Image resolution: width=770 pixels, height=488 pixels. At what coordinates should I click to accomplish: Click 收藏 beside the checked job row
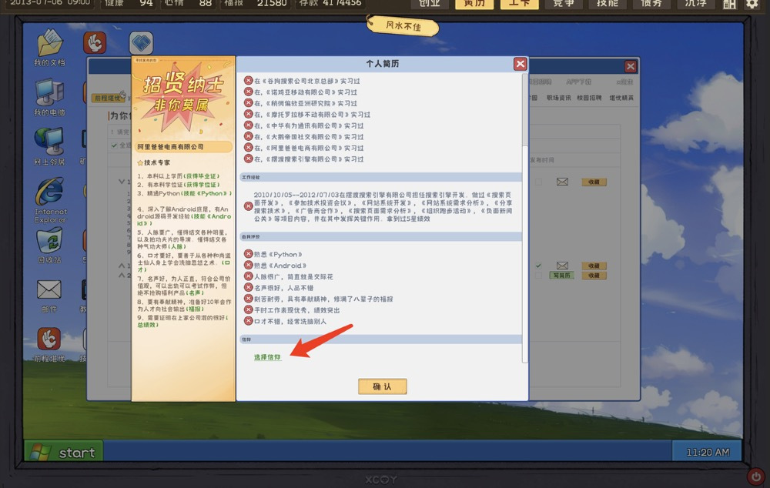594,266
